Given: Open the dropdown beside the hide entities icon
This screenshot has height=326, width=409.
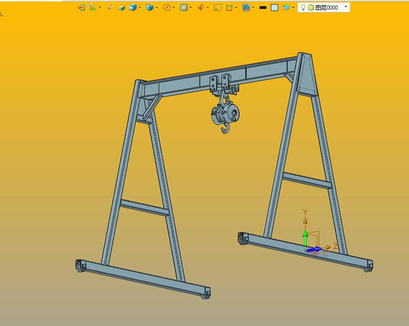Looking at the screenshot, I should [x=100, y=7].
